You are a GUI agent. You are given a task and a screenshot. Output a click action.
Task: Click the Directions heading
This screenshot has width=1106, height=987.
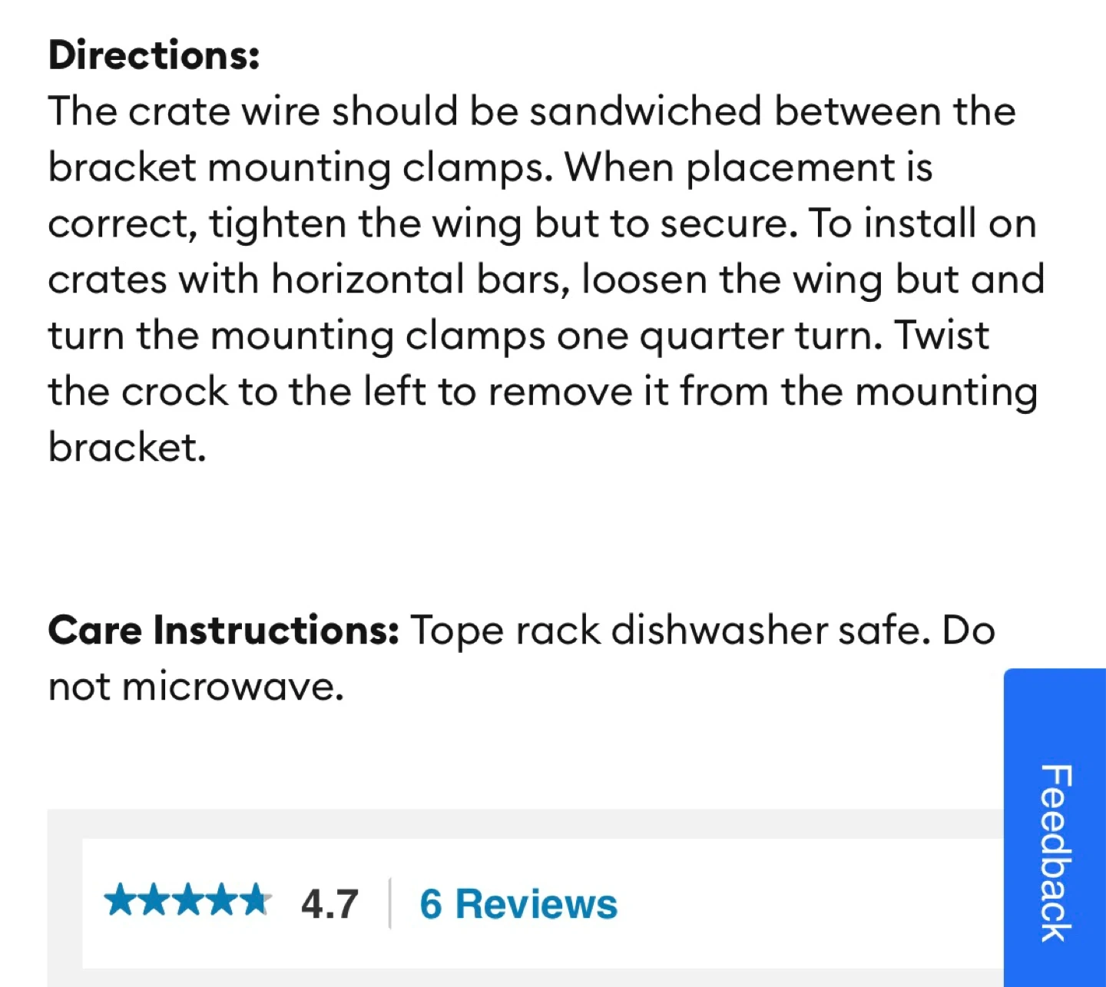click(154, 55)
